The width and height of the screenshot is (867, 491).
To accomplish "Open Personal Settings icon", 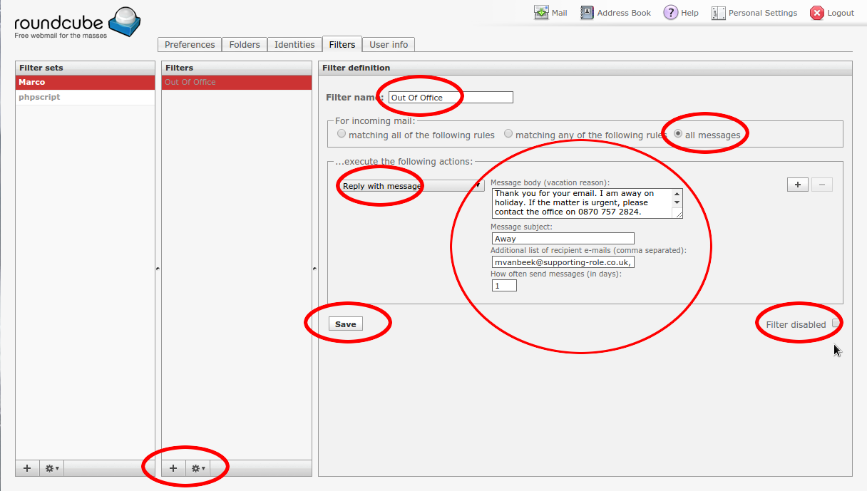I will point(718,13).
